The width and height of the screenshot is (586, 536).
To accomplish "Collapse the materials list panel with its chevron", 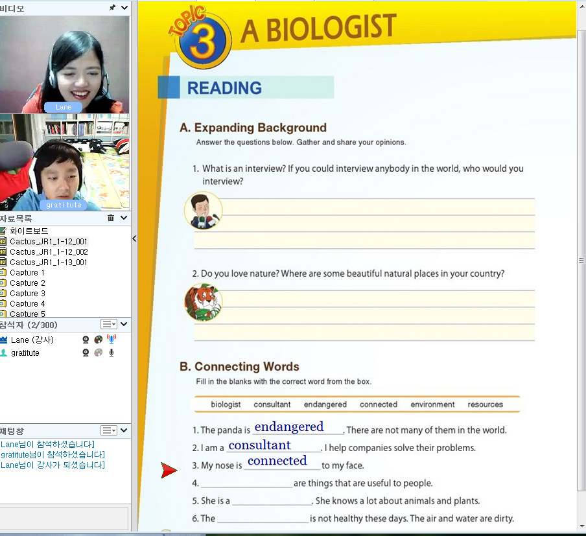I will (x=124, y=218).
